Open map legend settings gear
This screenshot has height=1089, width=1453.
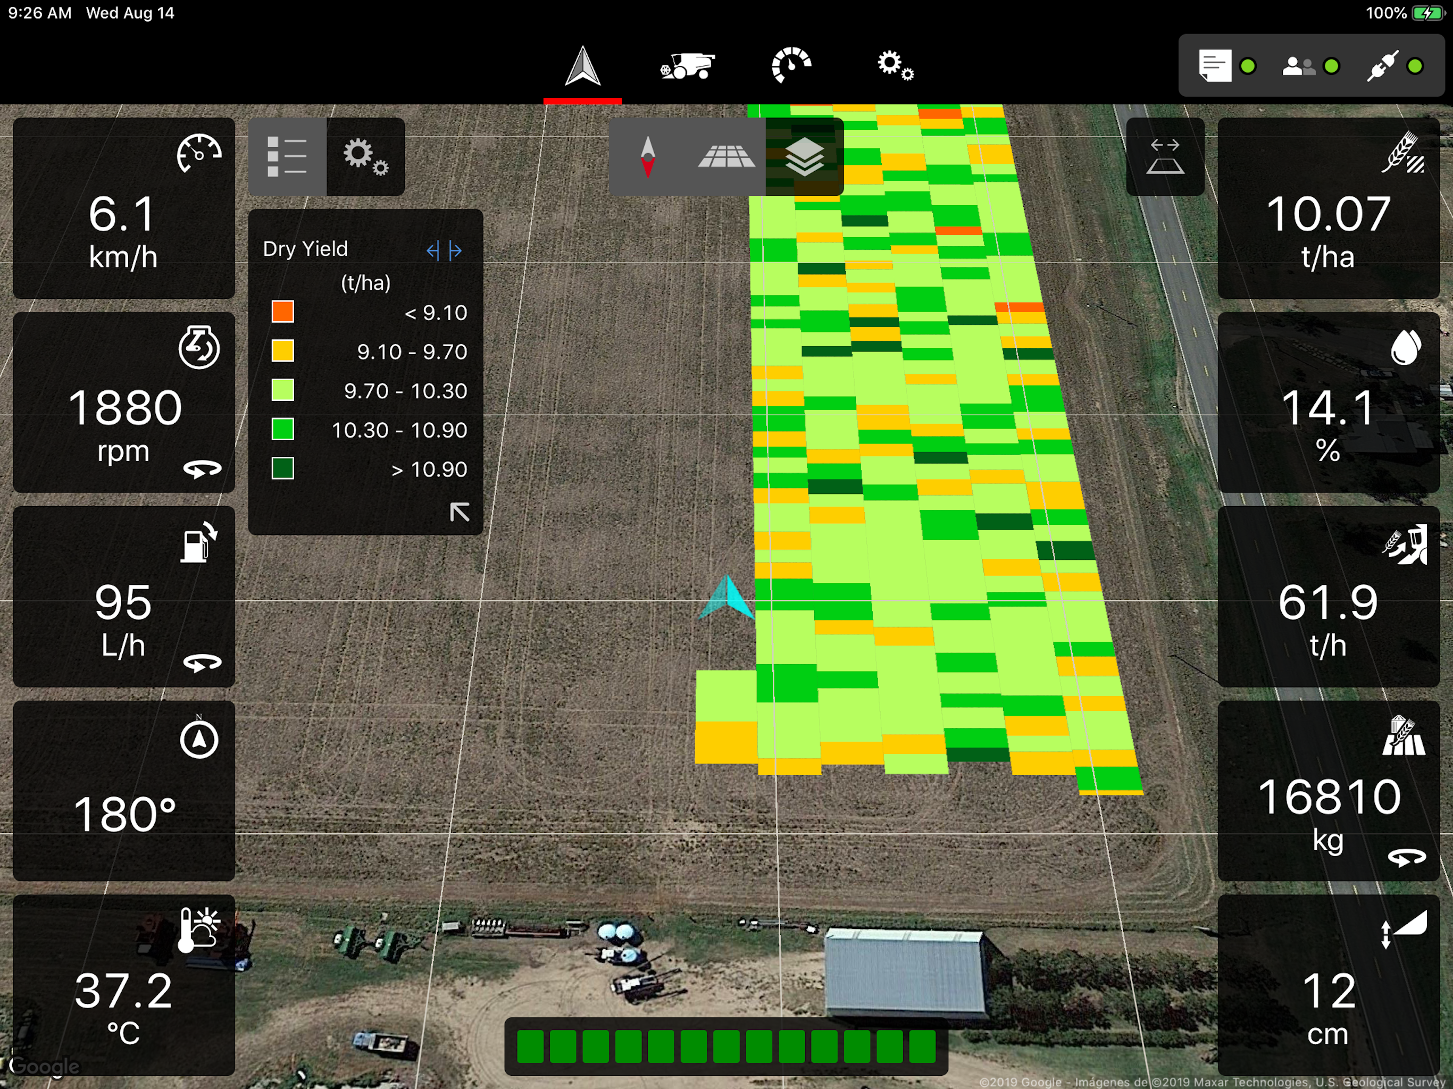pos(366,157)
